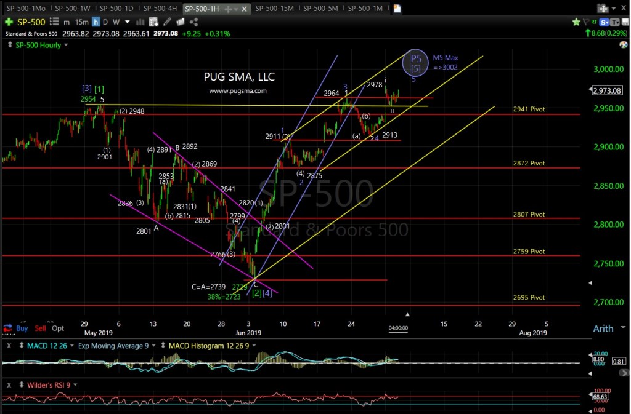631x414 pixels.
Task: Switch to the SP-500-1M tab
Action: 365,9
